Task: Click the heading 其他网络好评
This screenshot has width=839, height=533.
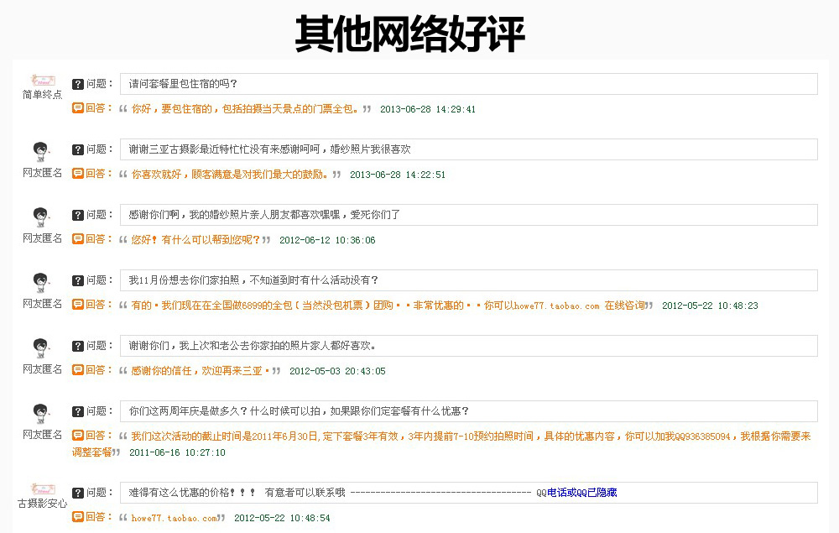Action: (x=410, y=34)
